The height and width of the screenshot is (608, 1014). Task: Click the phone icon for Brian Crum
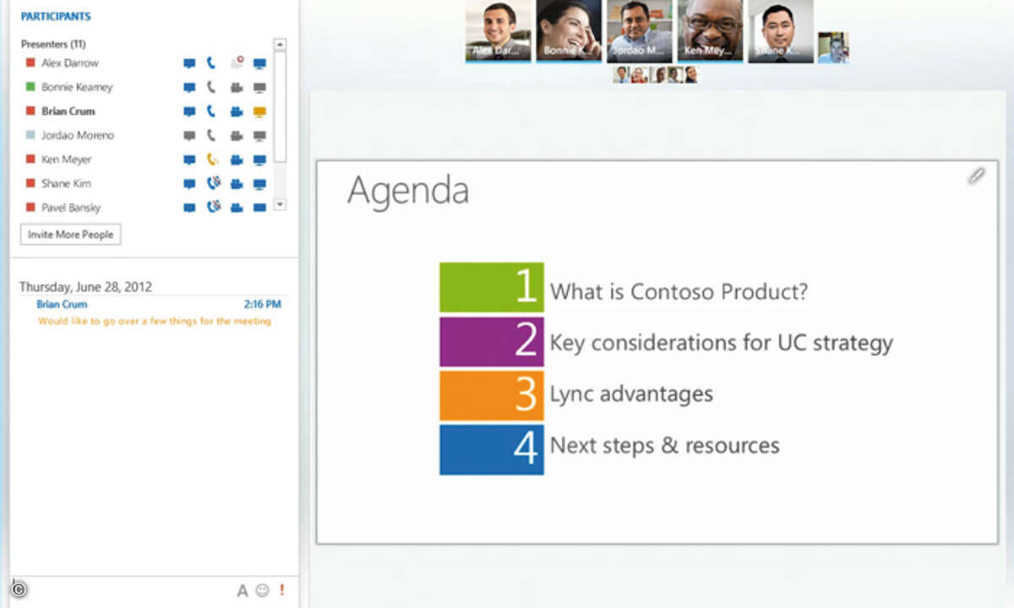211,111
